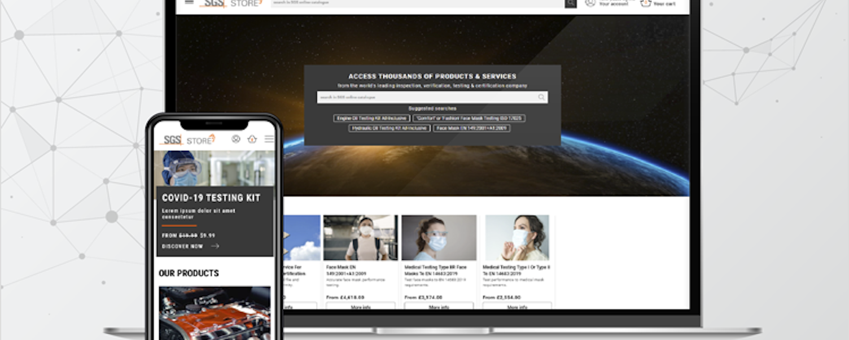The height and width of the screenshot is (340, 849).
Task: Open the hamburger menu on the mobile screen
Action: tap(269, 138)
